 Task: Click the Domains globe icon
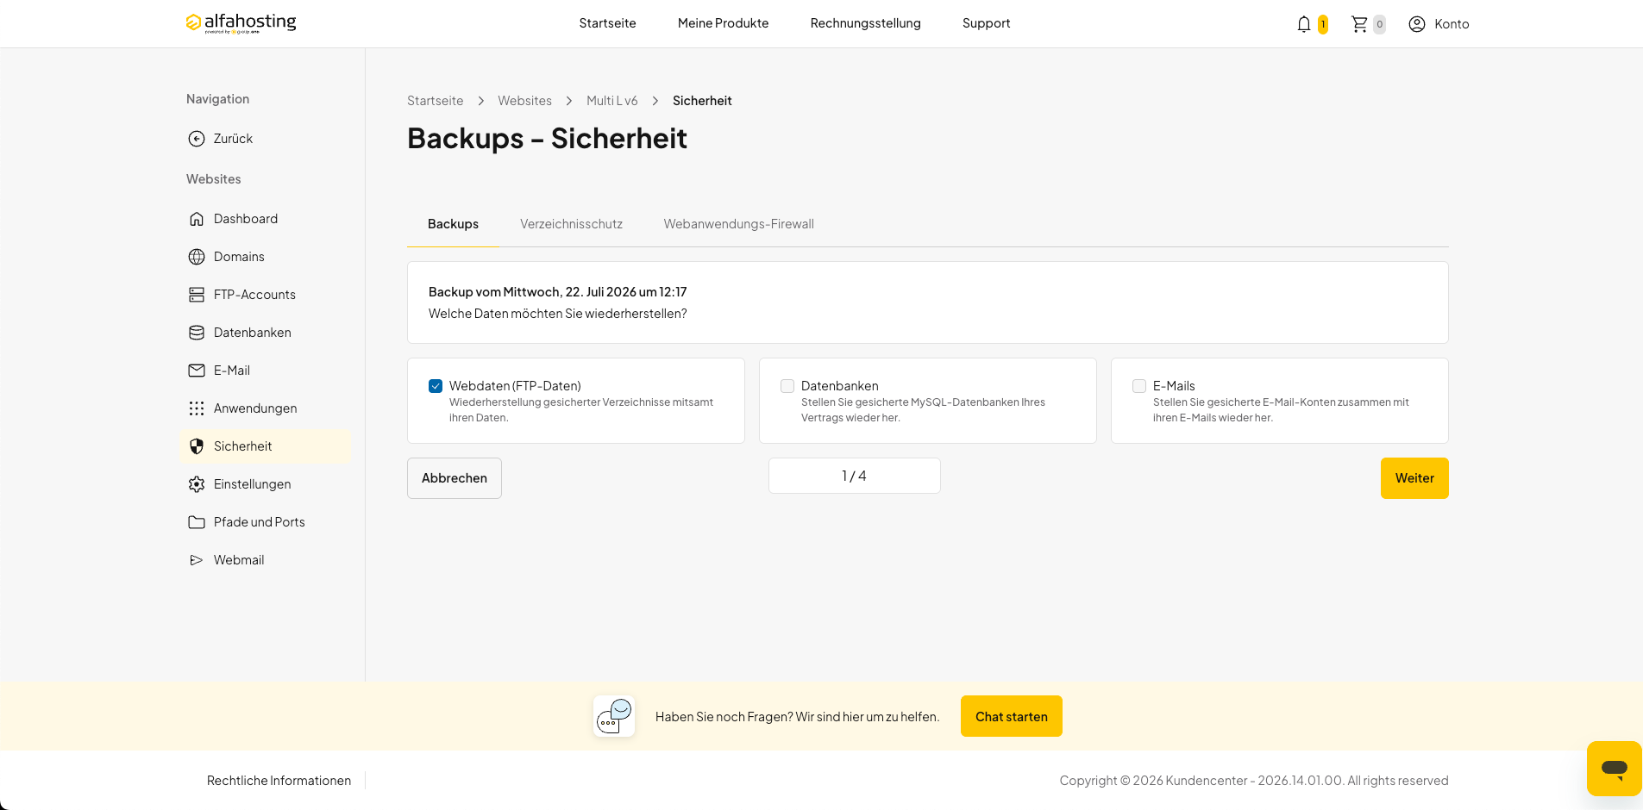[x=197, y=257]
